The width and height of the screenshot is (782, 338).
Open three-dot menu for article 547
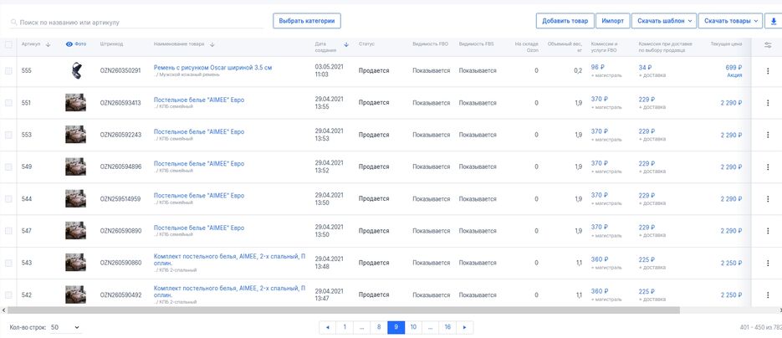coord(768,231)
